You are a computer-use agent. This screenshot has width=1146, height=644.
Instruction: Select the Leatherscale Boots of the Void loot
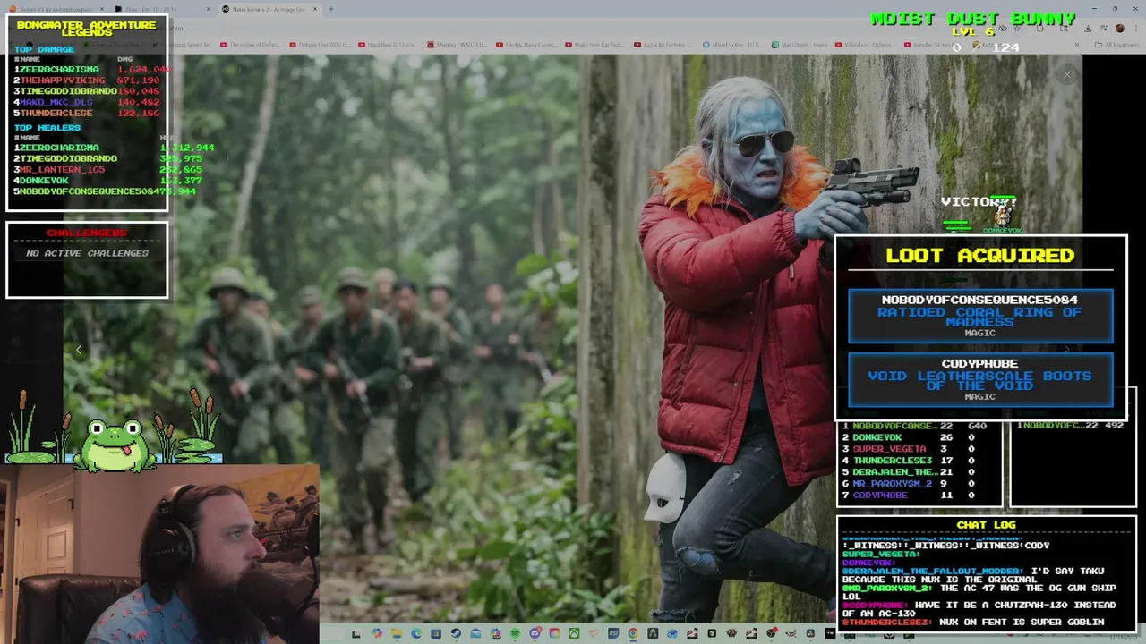tap(980, 379)
